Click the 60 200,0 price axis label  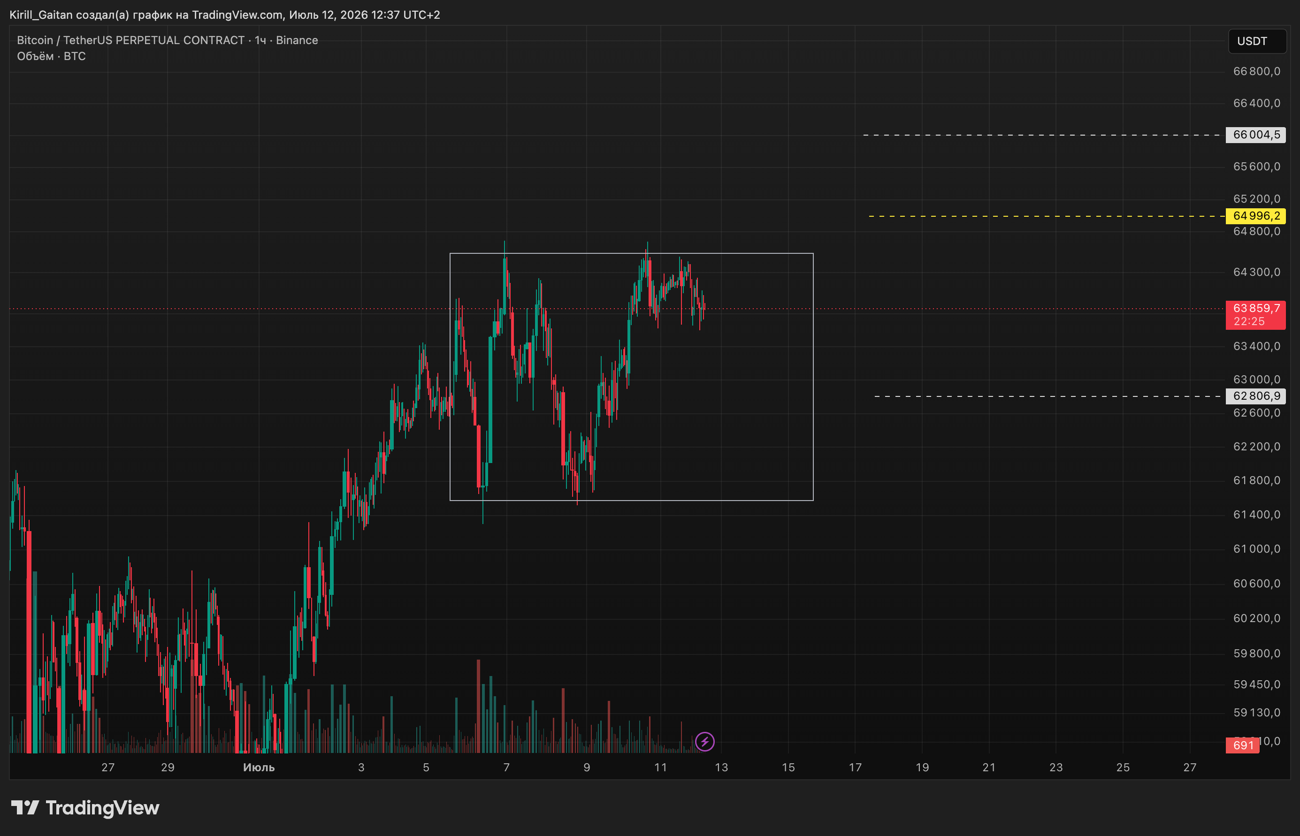tap(1256, 618)
